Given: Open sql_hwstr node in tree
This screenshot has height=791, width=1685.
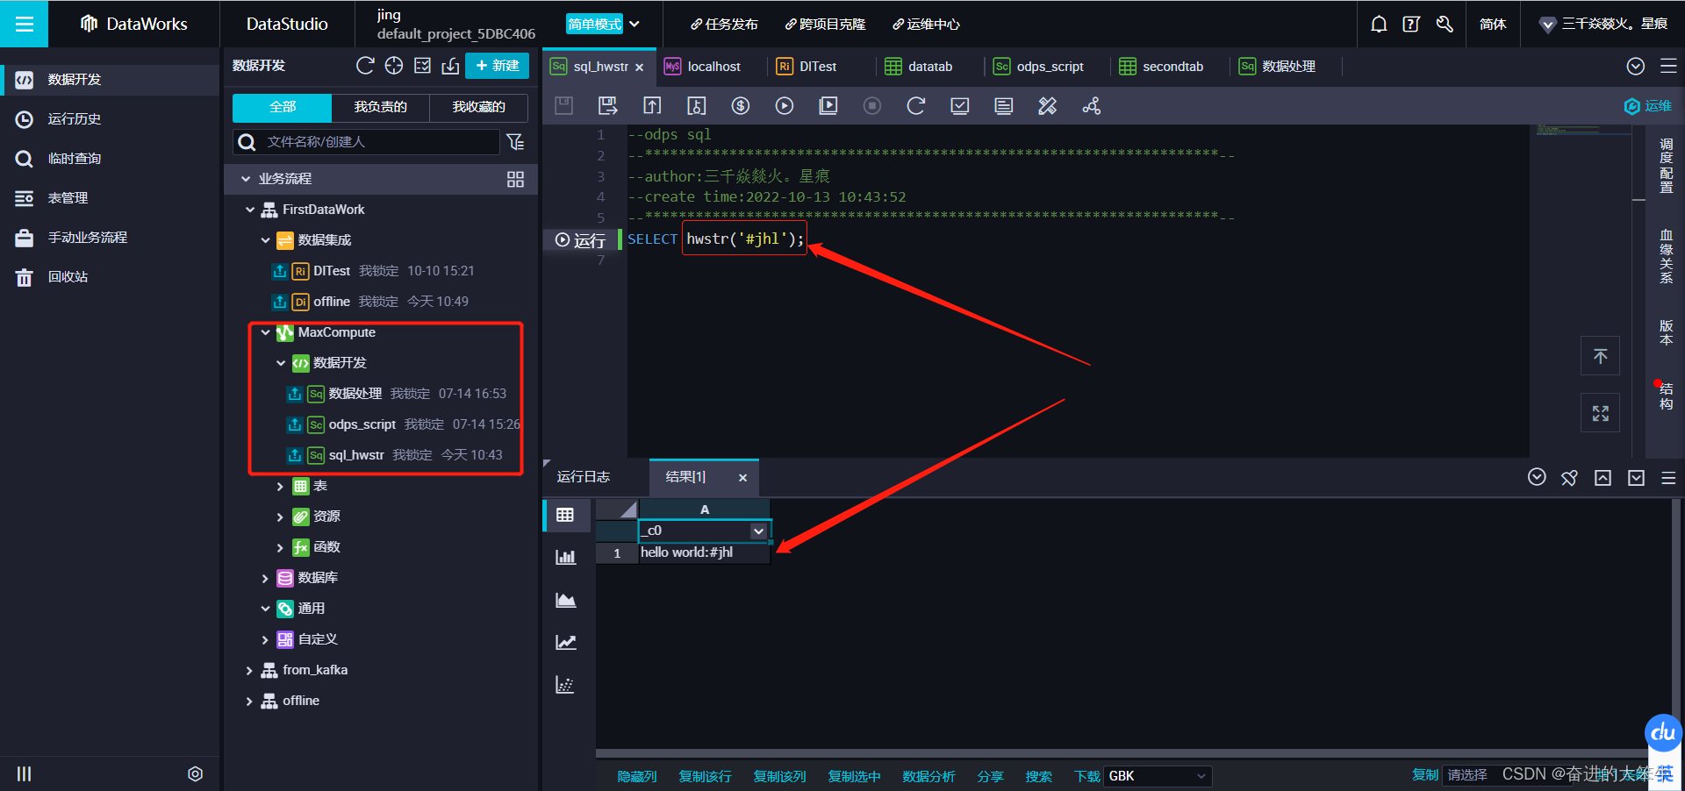Looking at the screenshot, I should tap(355, 455).
